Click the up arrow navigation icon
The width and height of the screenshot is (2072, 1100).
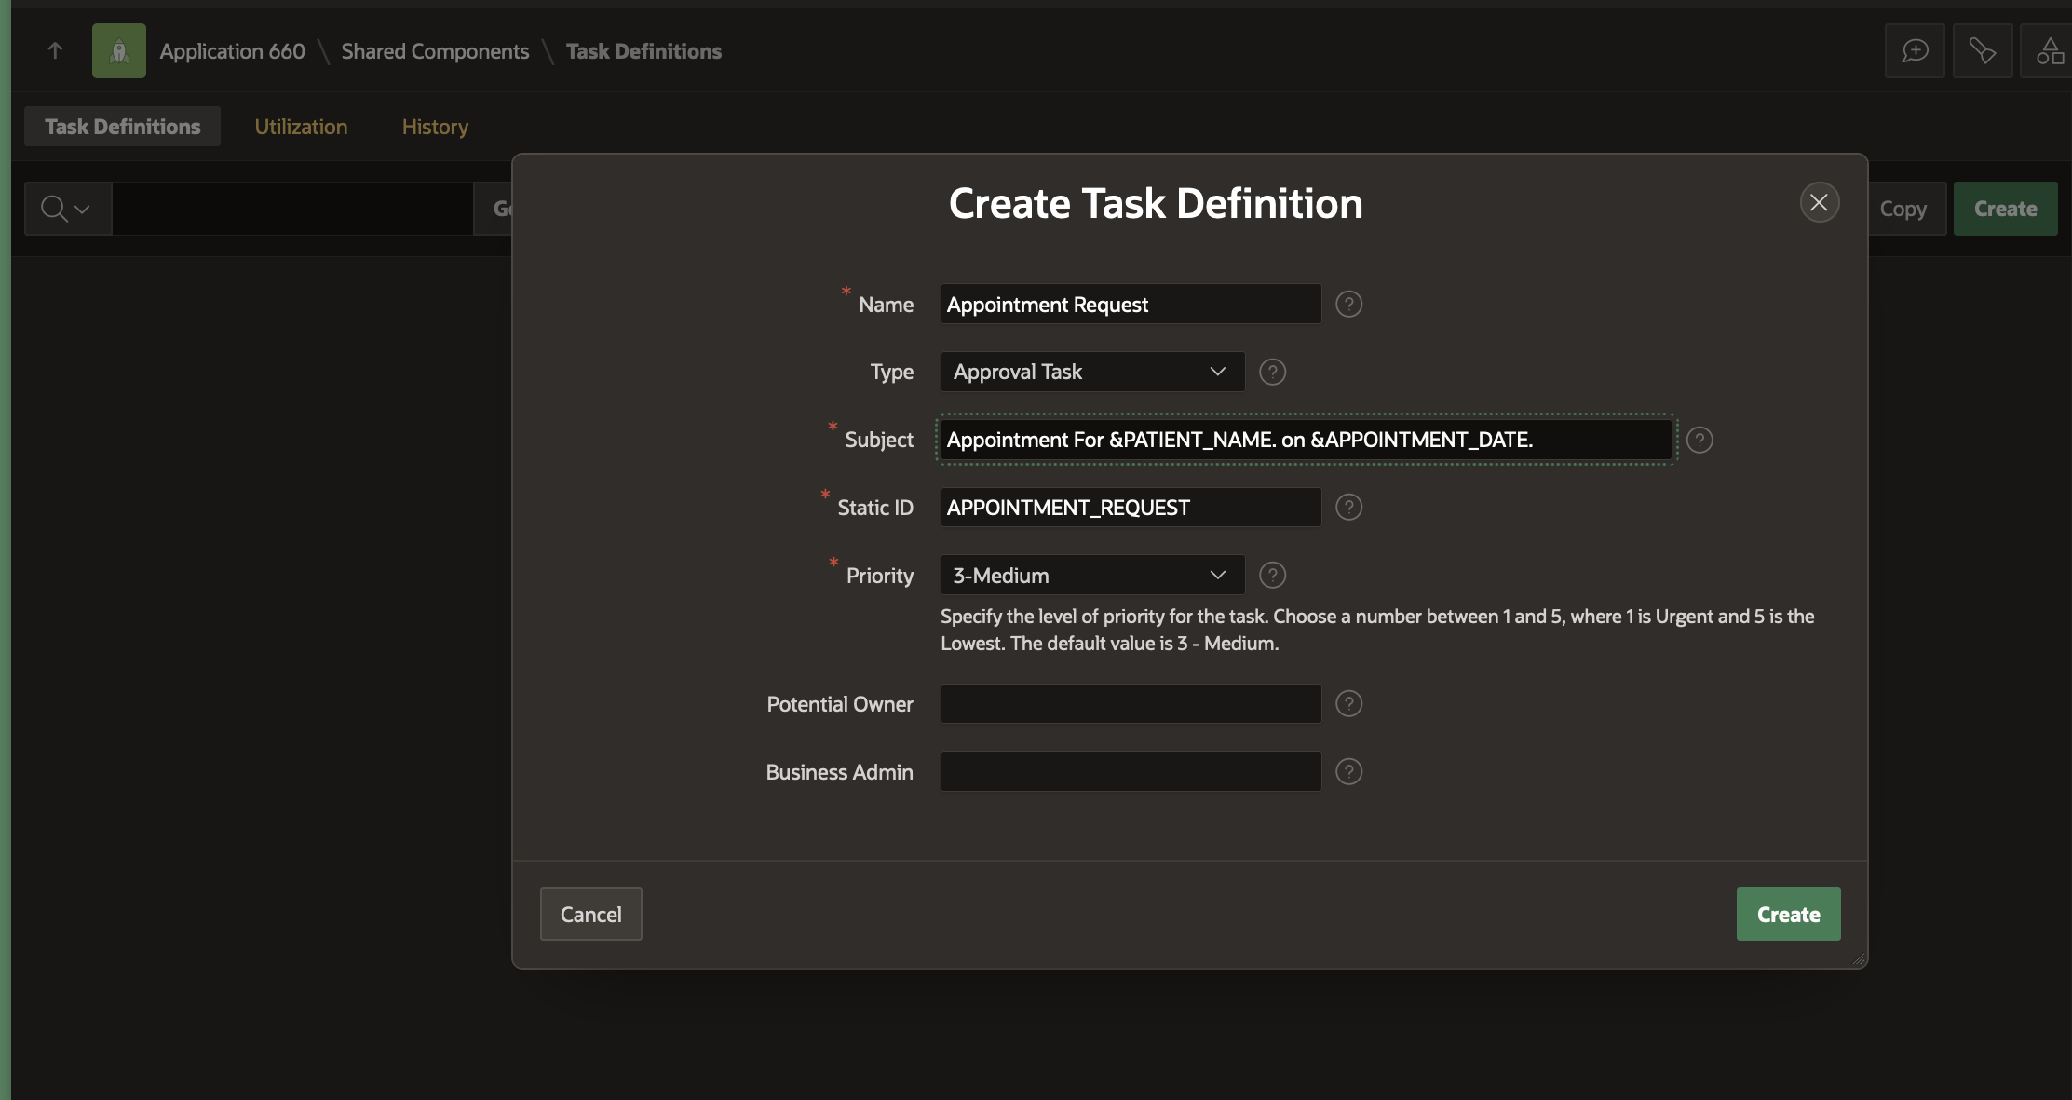tap(55, 51)
